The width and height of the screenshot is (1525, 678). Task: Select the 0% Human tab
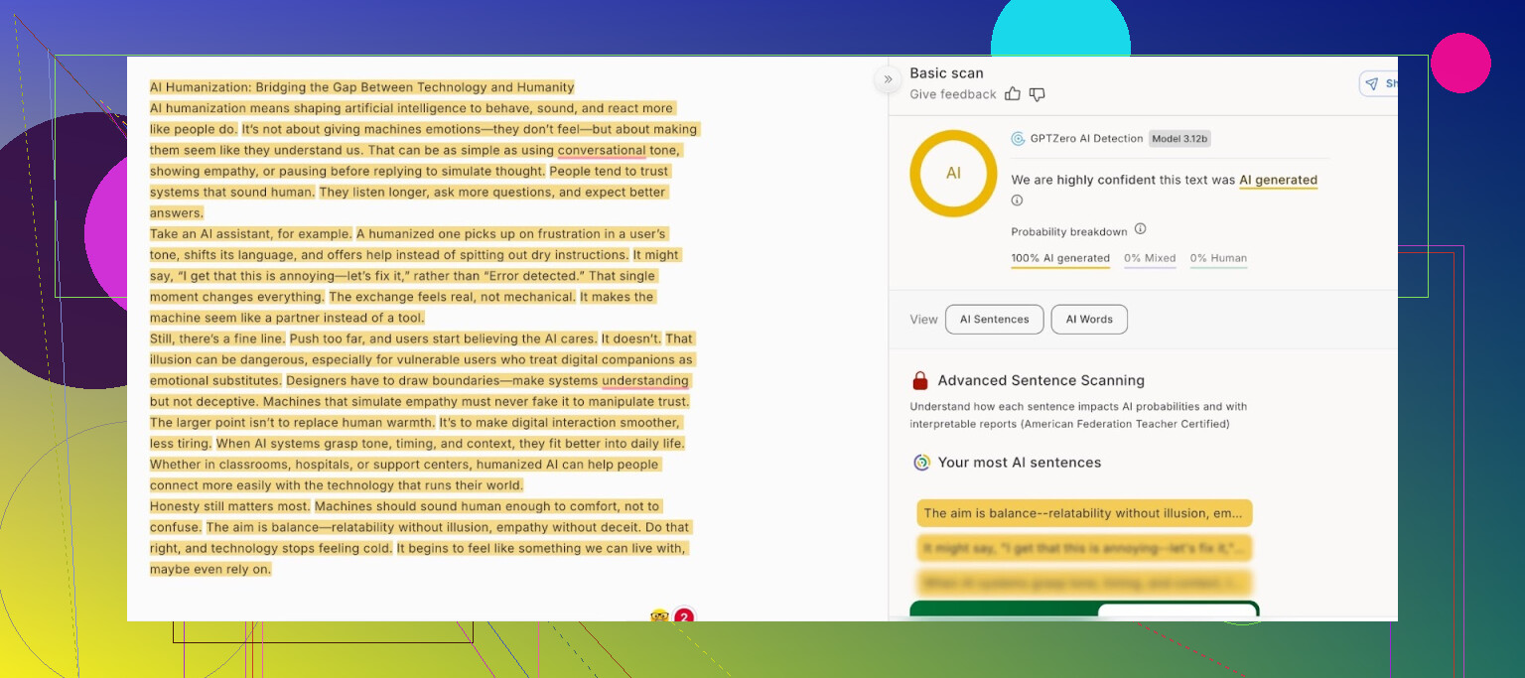point(1218,258)
